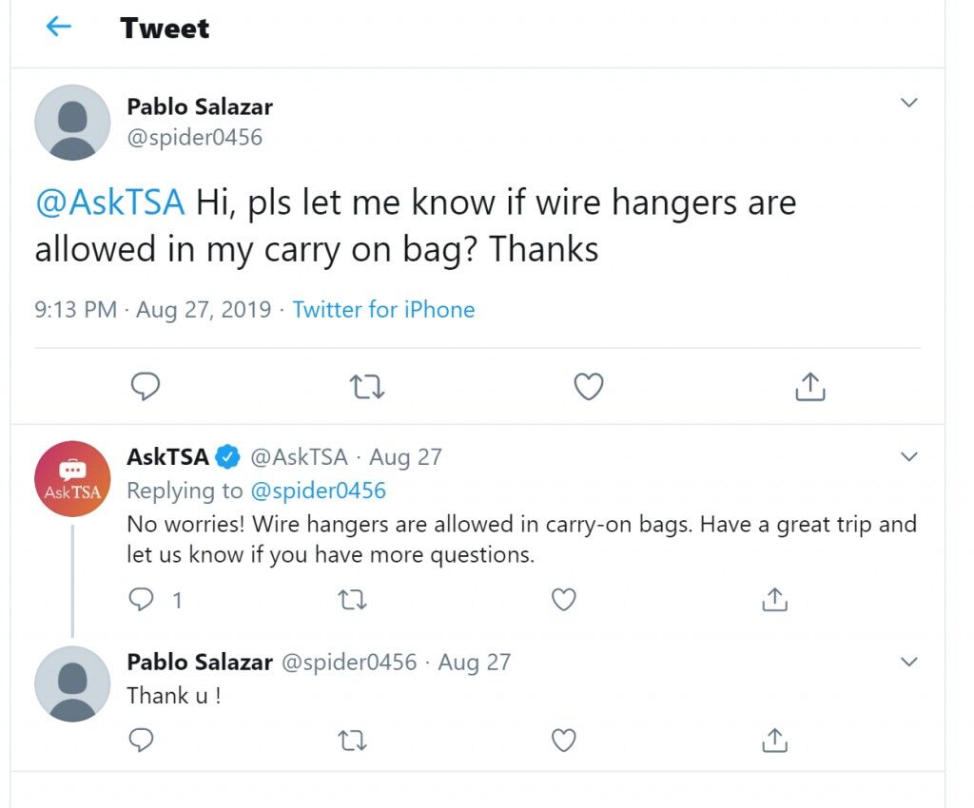View the AskTSA profile avatar
Viewport: 974px width, 808px height.
pos(72,478)
